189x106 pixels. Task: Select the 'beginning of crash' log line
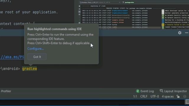click(94, 6)
